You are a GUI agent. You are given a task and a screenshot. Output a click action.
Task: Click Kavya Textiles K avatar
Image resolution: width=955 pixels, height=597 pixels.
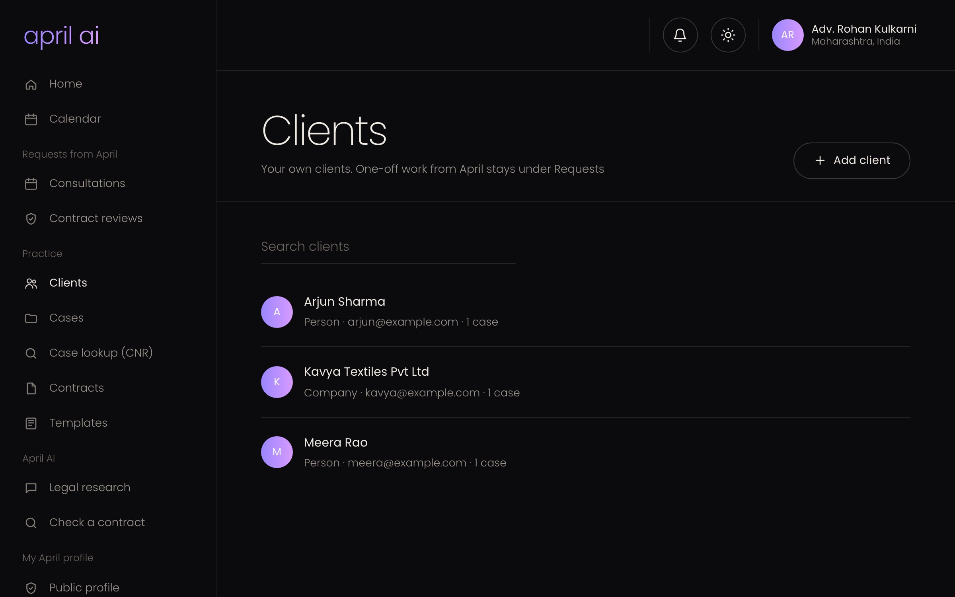coord(277,382)
